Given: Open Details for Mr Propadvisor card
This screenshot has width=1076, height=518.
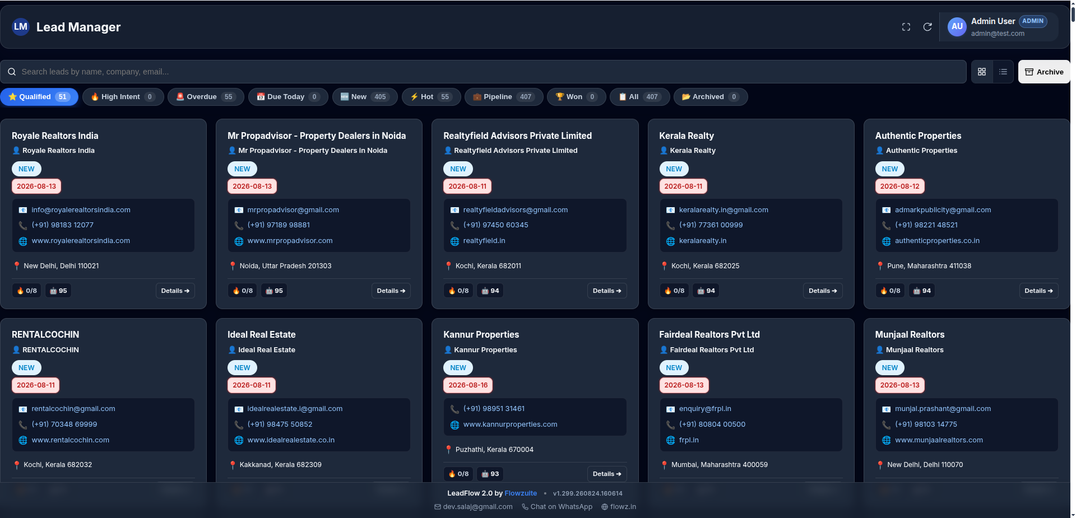Looking at the screenshot, I should click(391, 291).
